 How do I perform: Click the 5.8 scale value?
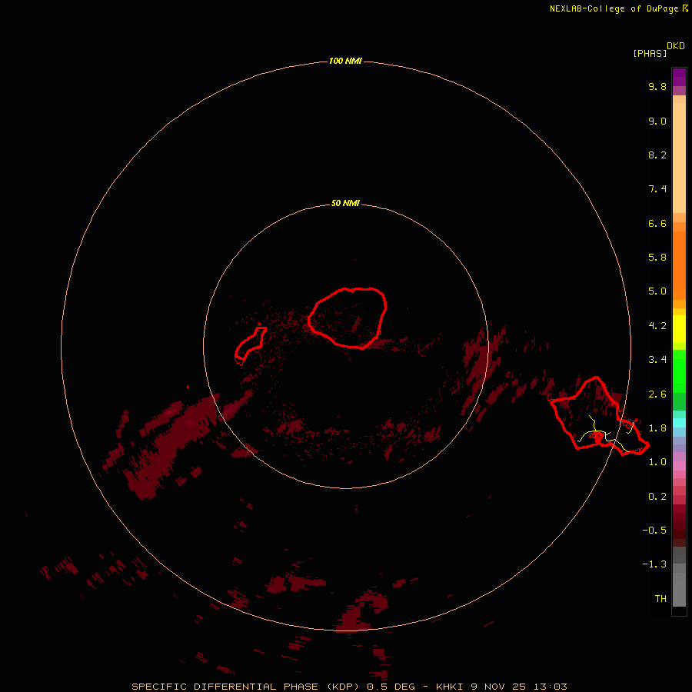[657, 258]
